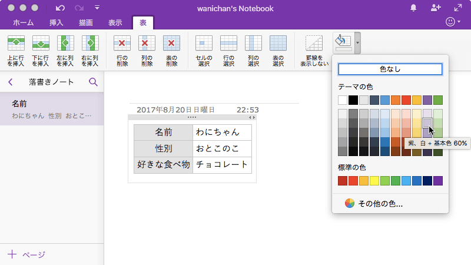Choose 色なし (no color)

(390, 69)
